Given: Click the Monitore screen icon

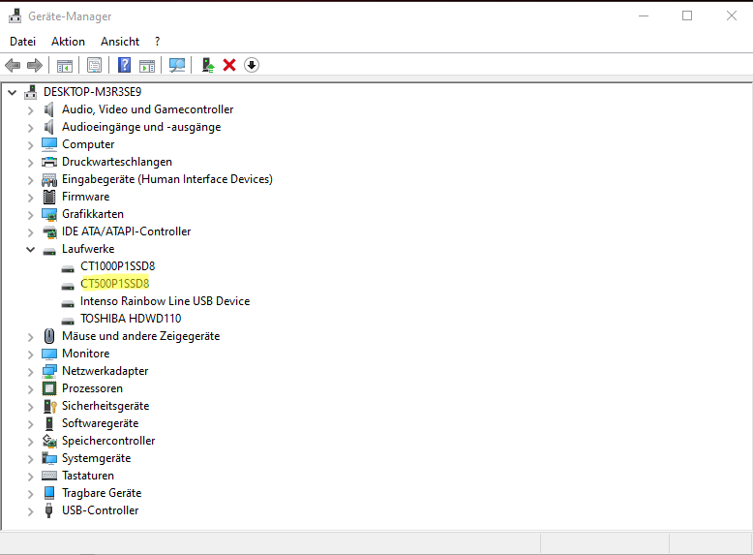Looking at the screenshot, I should pyautogui.click(x=49, y=355).
